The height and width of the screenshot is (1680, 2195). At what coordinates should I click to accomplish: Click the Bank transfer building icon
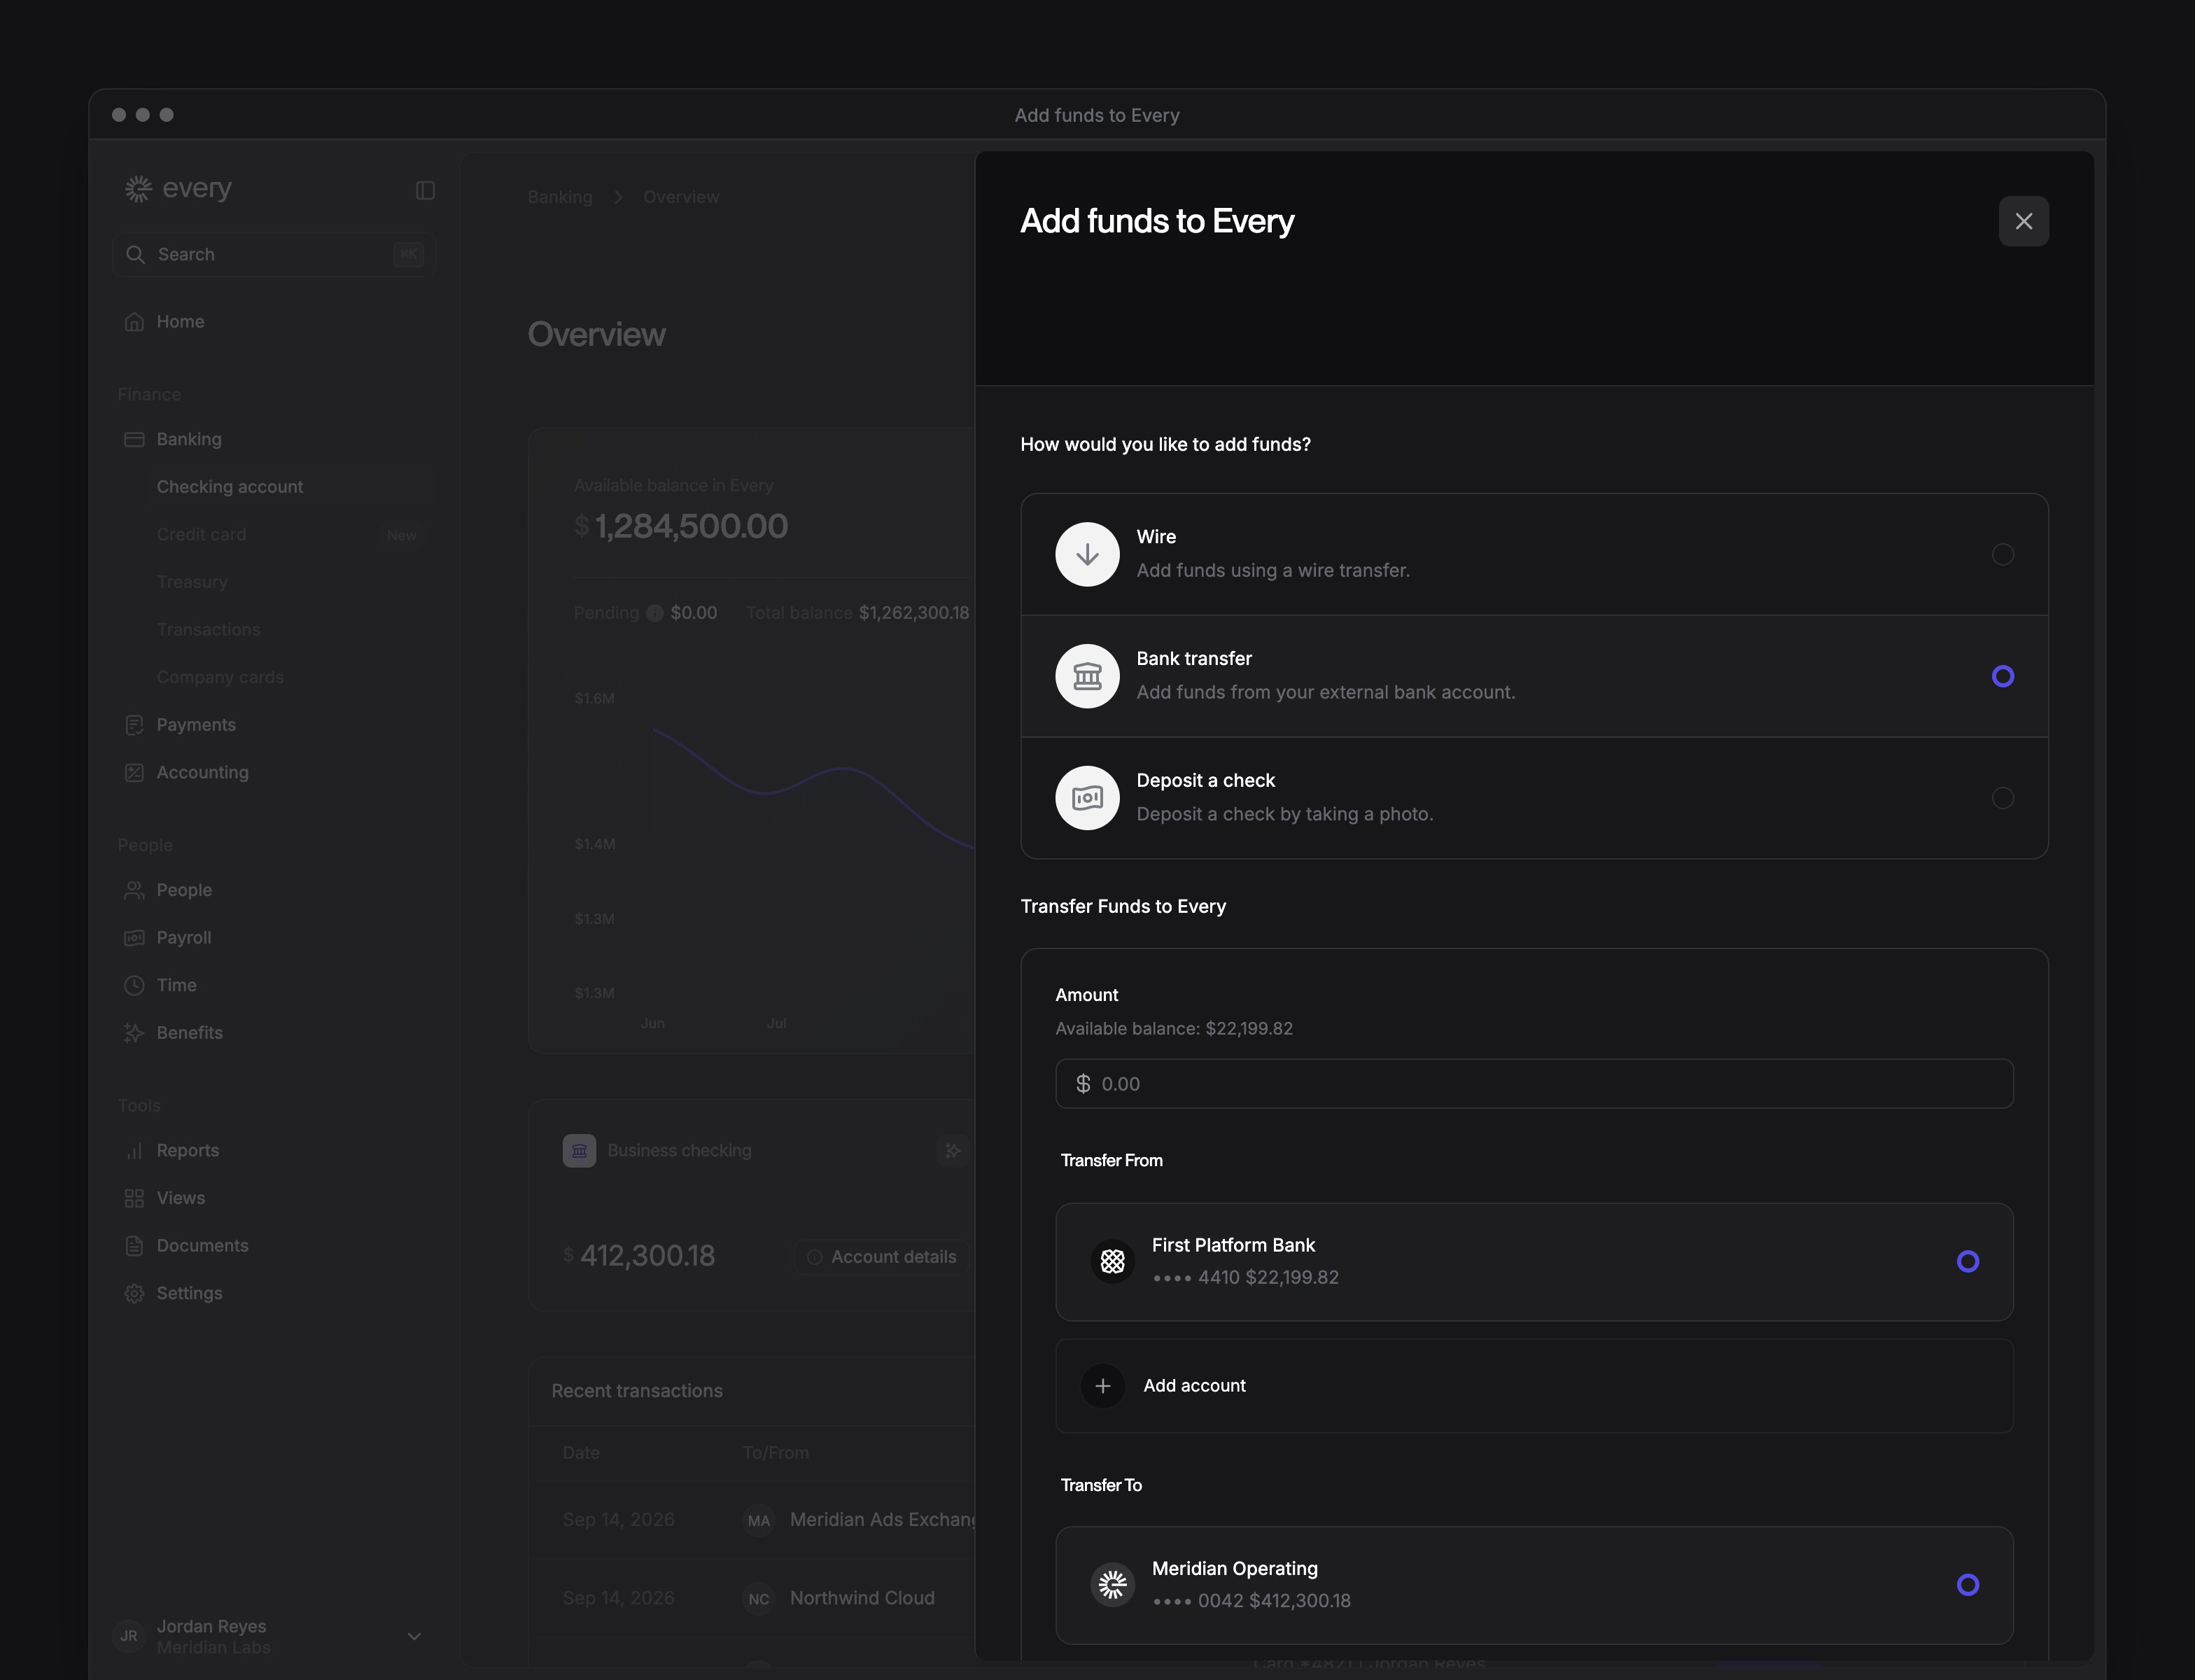tap(1087, 676)
